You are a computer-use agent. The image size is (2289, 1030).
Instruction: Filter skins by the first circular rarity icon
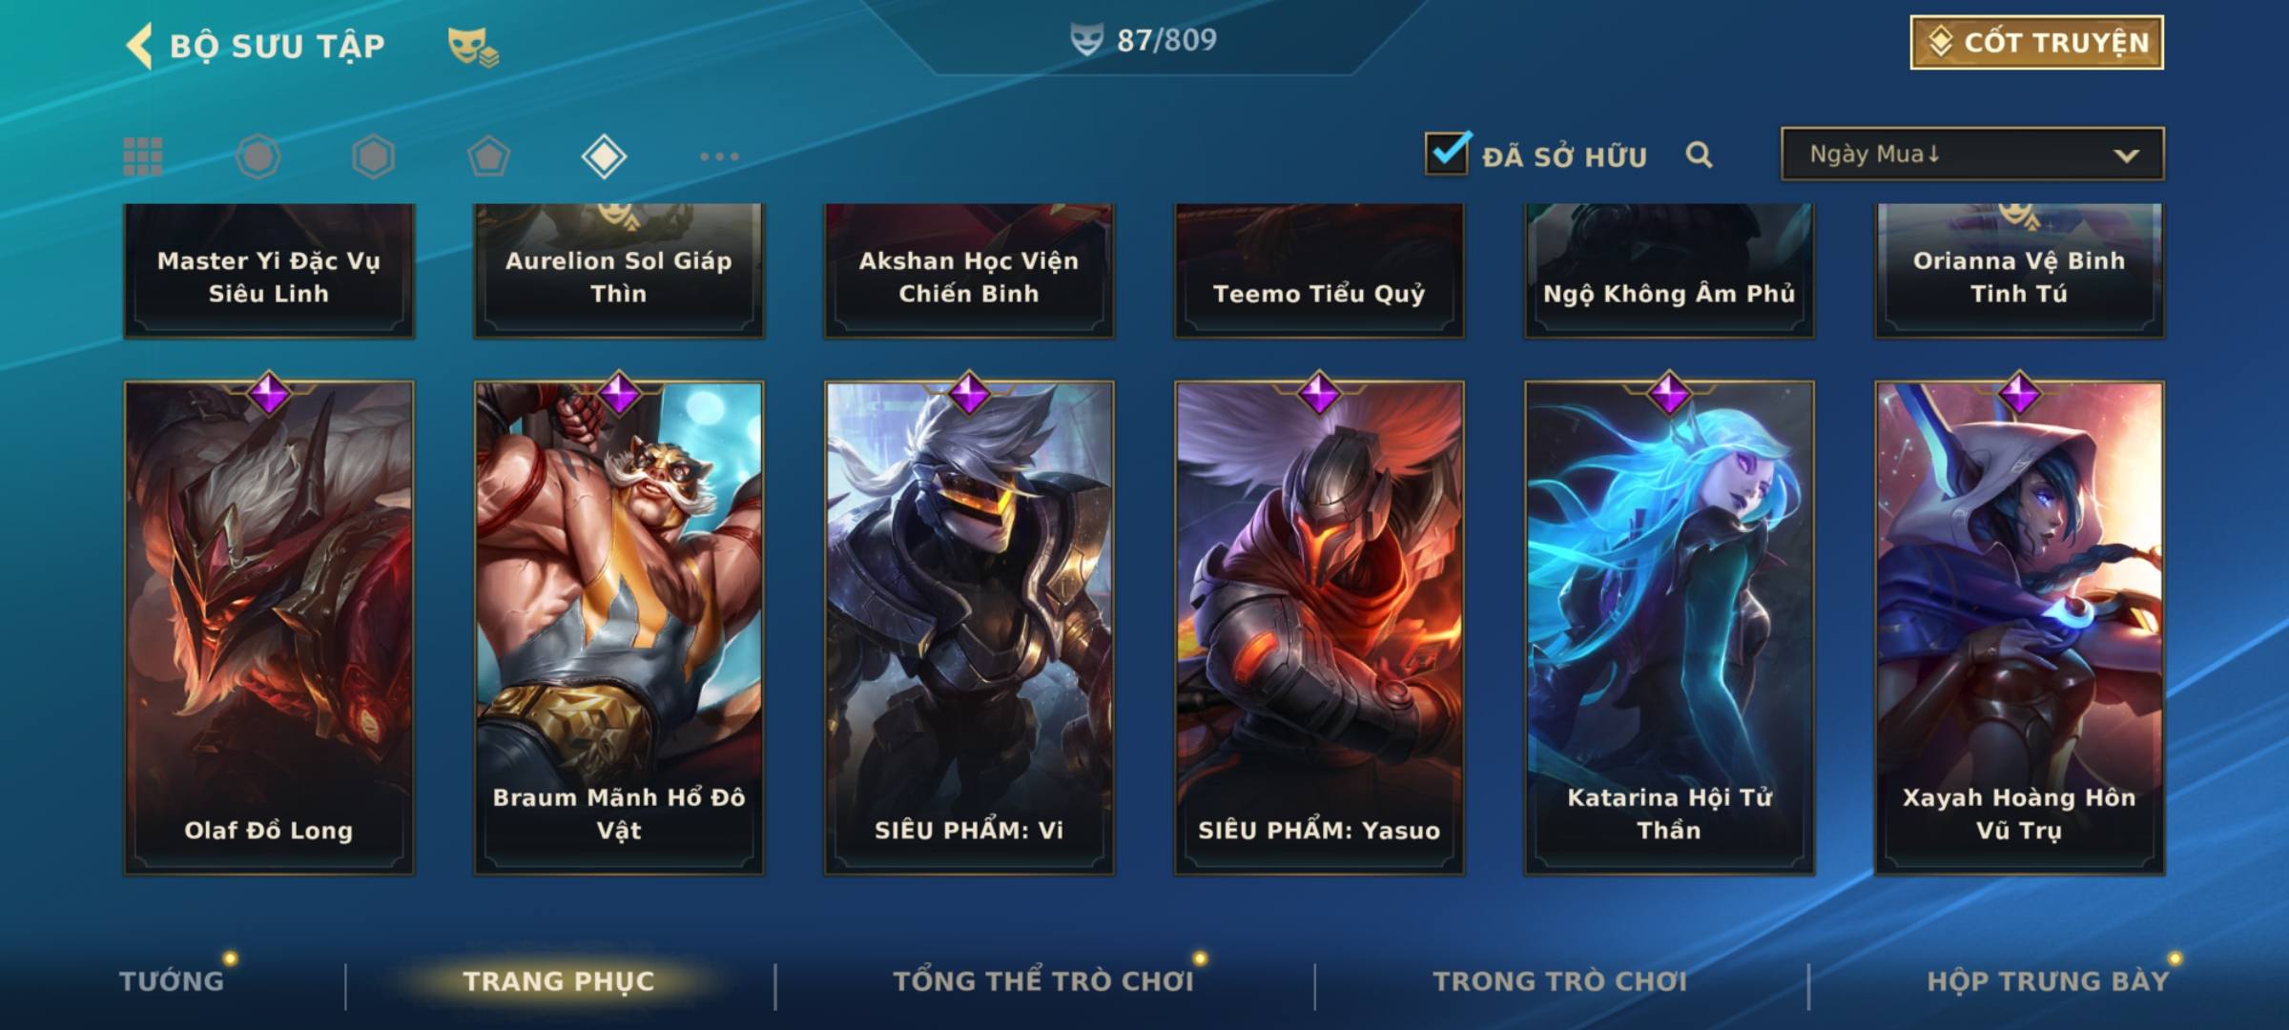click(258, 156)
